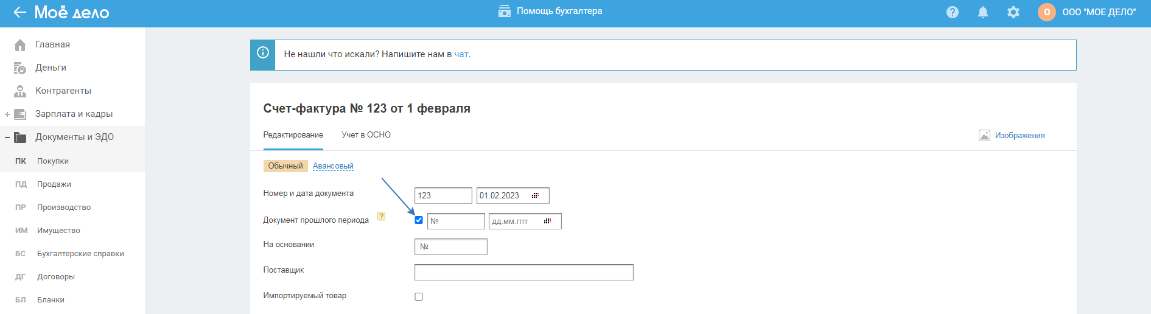Expand Зарплата и кадры section
Image resolution: width=1151 pixels, height=314 pixels.
[7, 114]
